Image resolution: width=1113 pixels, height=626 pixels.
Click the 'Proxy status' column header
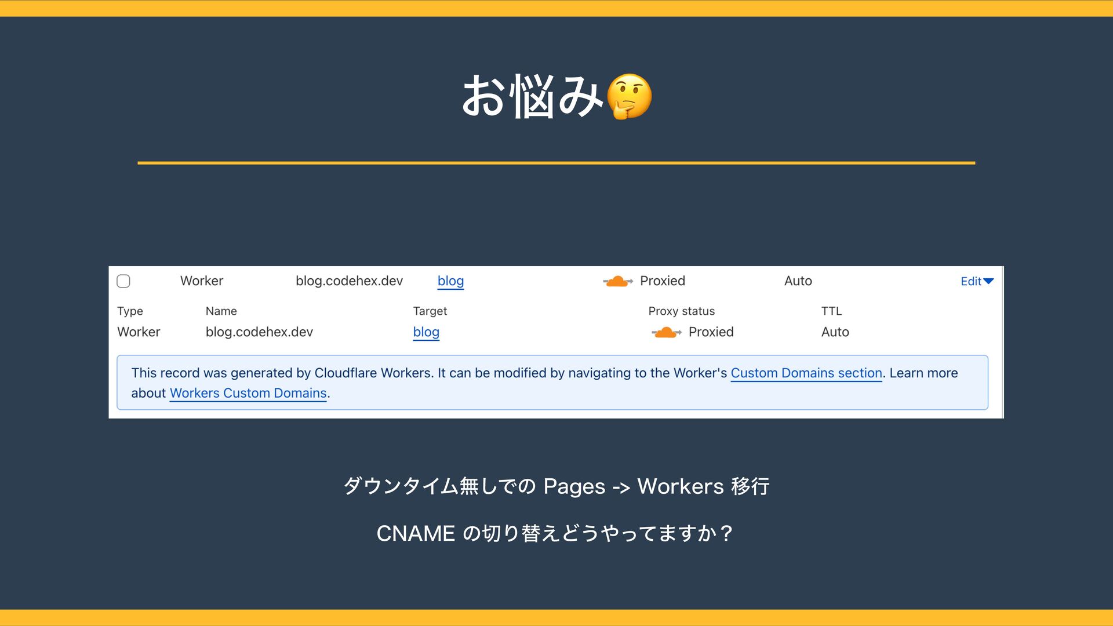[x=682, y=311]
